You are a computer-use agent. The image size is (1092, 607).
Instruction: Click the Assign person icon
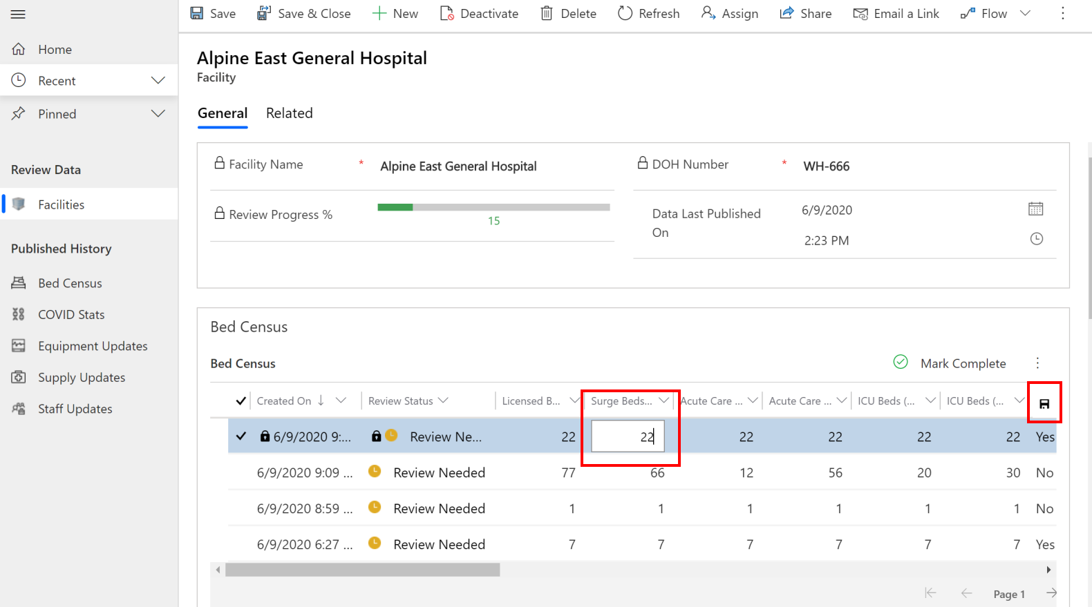(x=708, y=13)
